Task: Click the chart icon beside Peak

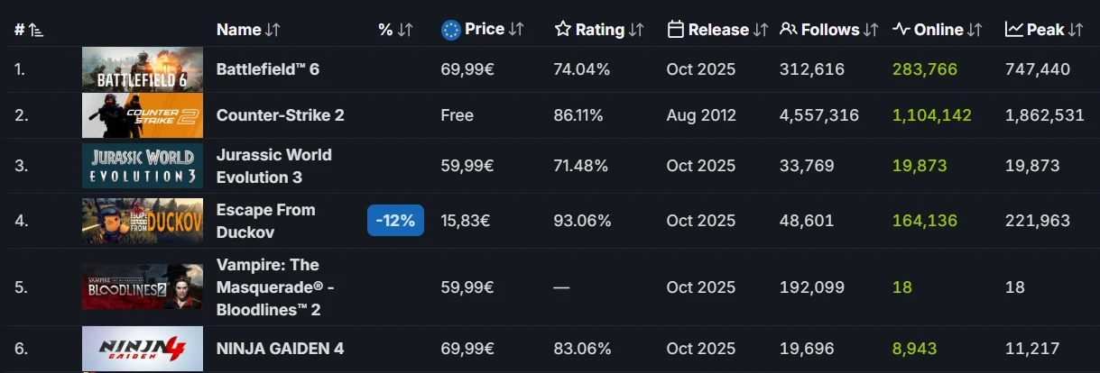Action: click(1013, 30)
